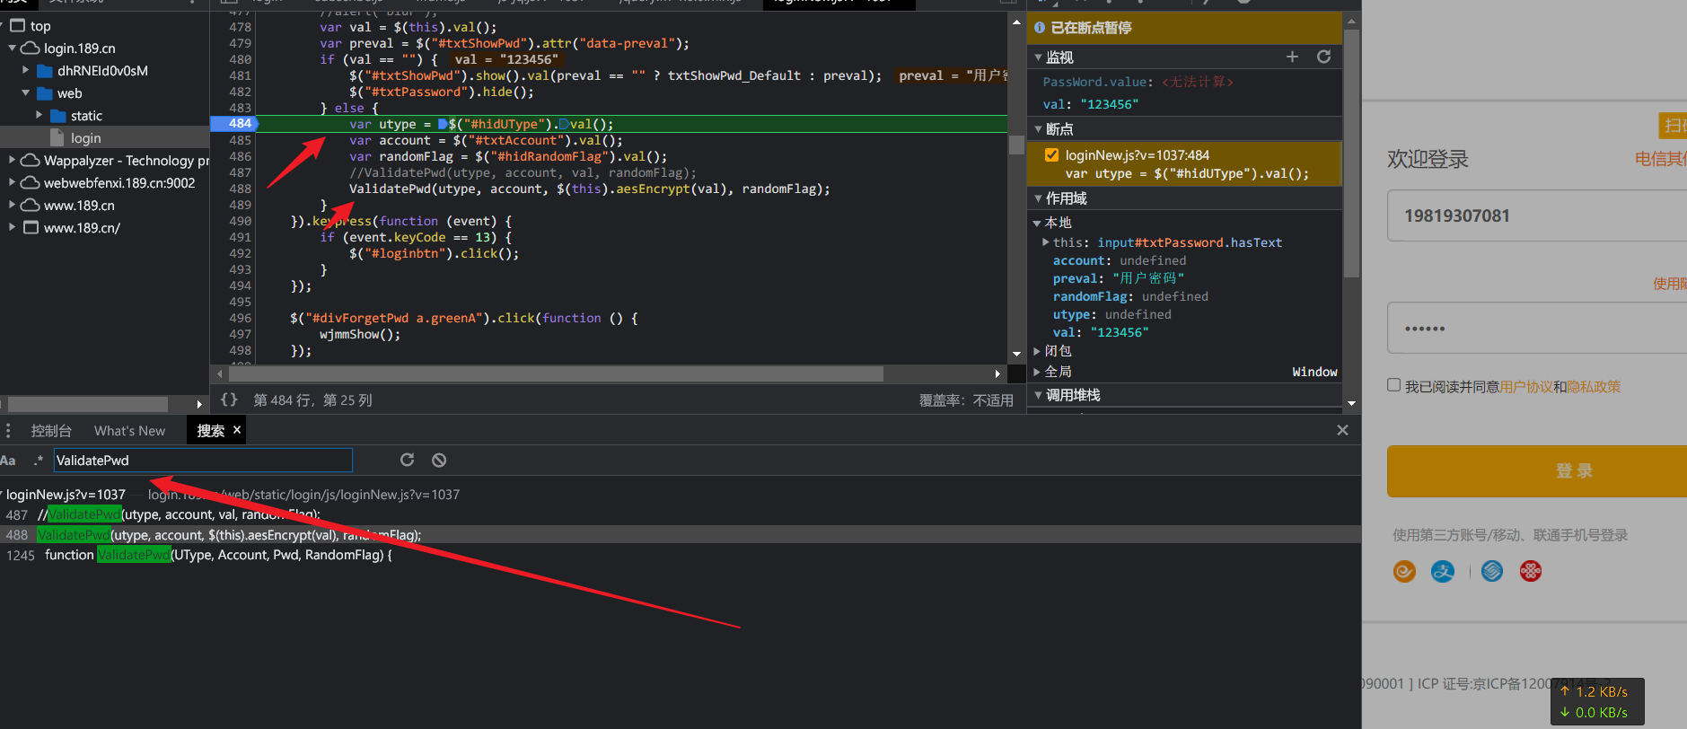Click the China Unicom login icon
The height and width of the screenshot is (729, 1687).
[1531, 571]
